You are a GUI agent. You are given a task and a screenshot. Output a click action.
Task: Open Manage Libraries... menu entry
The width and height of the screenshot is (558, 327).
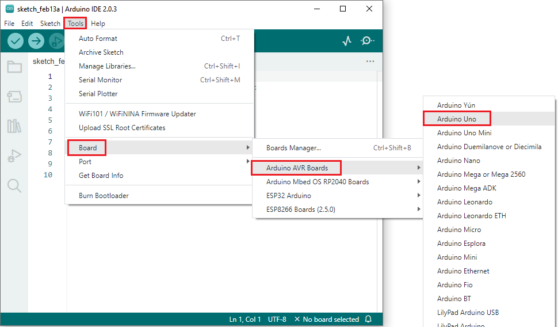point(159,66)
